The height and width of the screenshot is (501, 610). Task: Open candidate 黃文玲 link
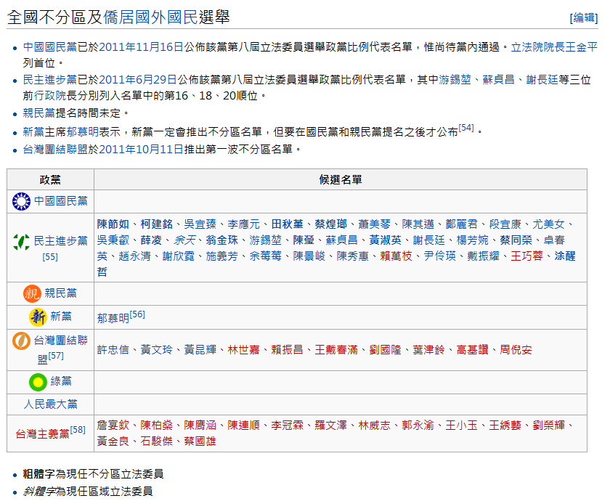click(157, 350)
